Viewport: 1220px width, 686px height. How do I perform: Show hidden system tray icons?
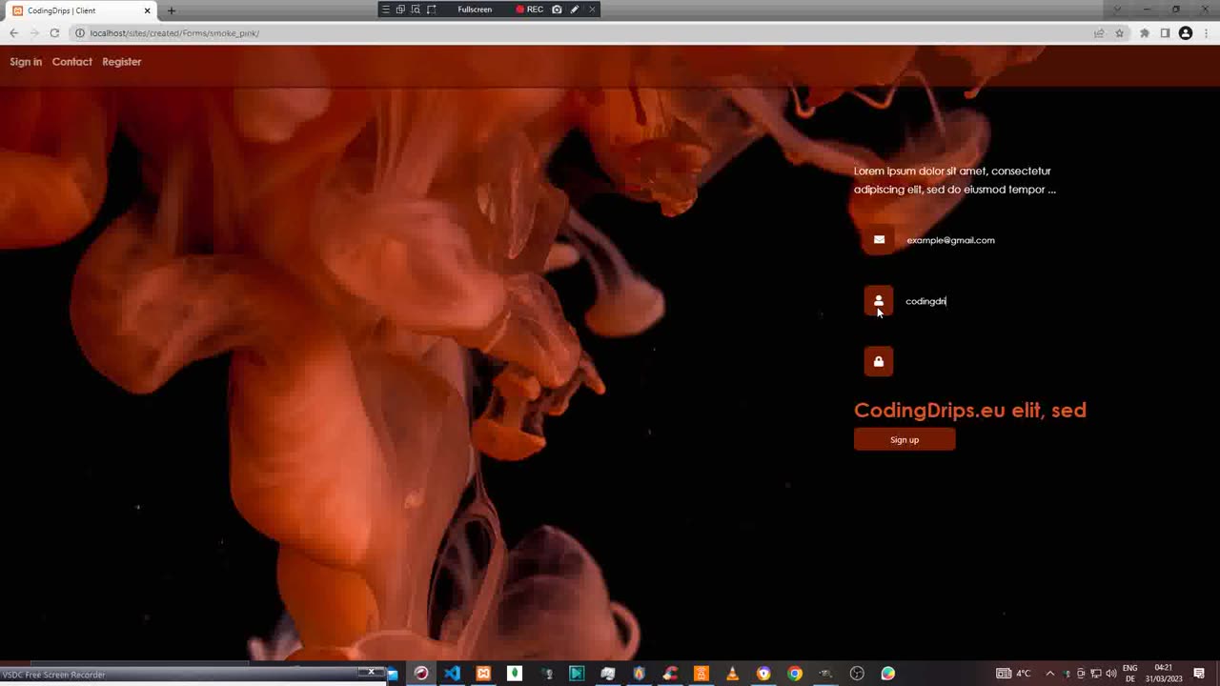[1050, 674]
